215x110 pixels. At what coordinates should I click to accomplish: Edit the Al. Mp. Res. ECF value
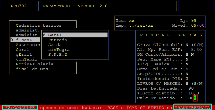click(x=196, y=49)
